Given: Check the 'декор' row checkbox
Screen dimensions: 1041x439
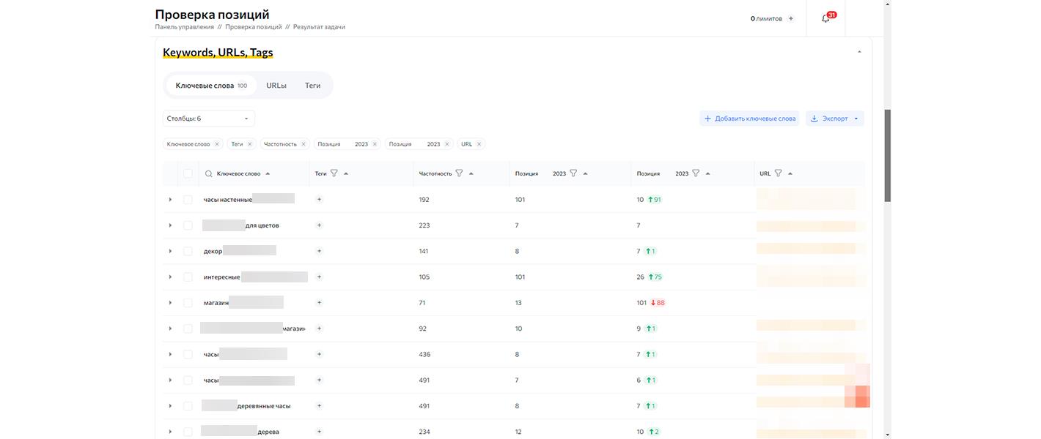Looking at the screenshot, I should pyautogui.click(x=188, y=251).
